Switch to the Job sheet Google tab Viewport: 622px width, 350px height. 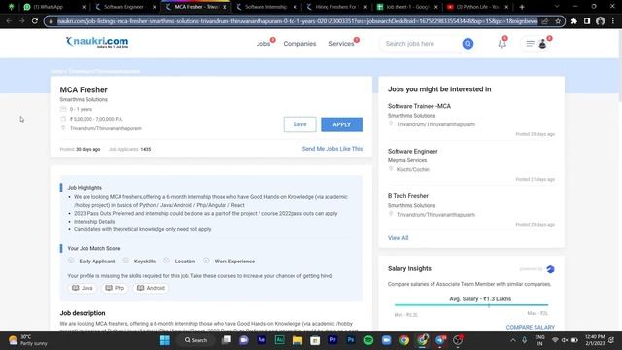(408, 7)
